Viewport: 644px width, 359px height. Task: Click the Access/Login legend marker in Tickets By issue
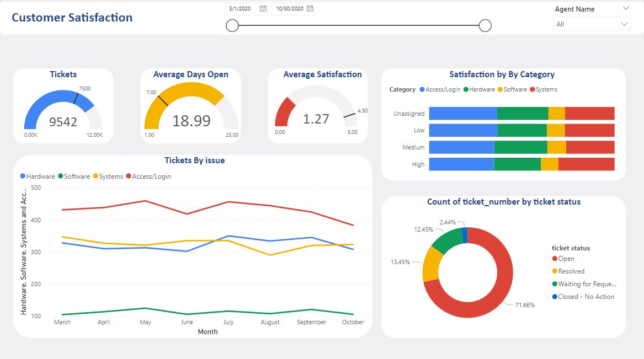pyautogui.click(x=129, y=176)
